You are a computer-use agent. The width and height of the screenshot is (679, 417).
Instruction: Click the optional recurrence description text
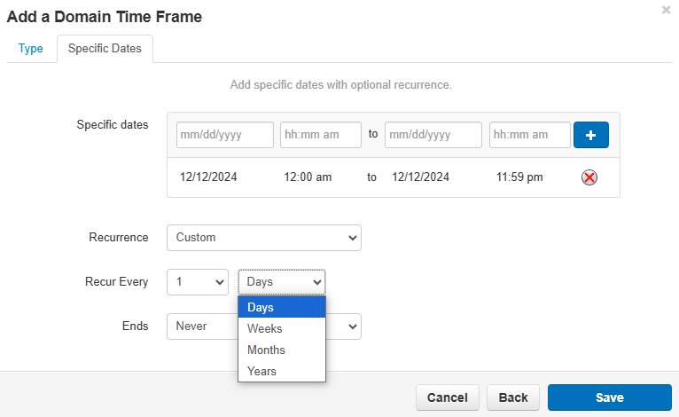(340, 85)
